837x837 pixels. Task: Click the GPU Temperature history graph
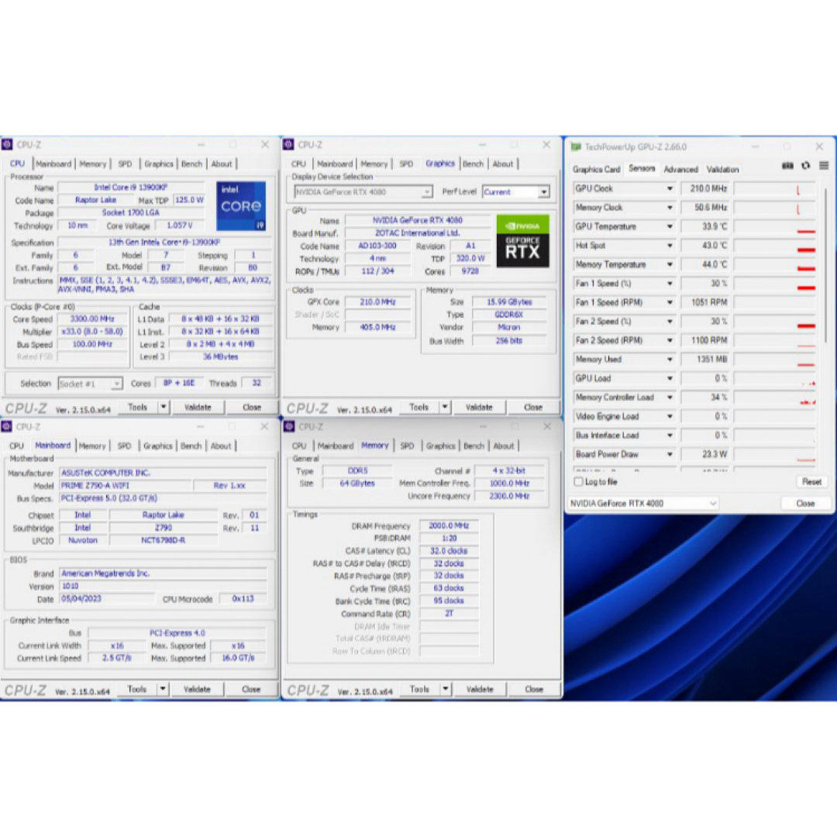point(774,227)
